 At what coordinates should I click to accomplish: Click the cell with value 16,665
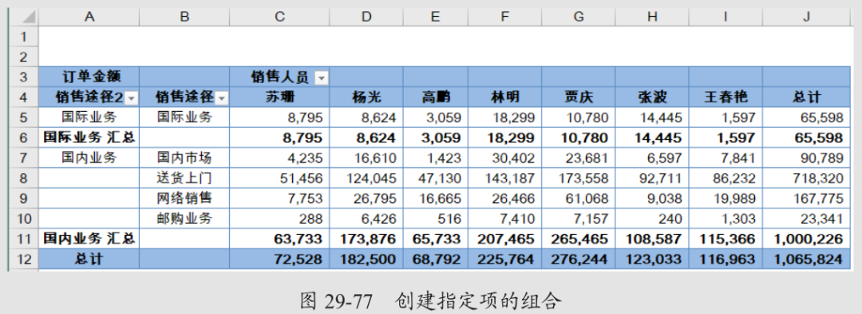436,198
